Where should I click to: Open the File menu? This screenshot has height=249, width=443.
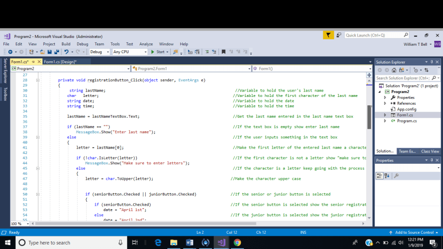tap(6, 44)
